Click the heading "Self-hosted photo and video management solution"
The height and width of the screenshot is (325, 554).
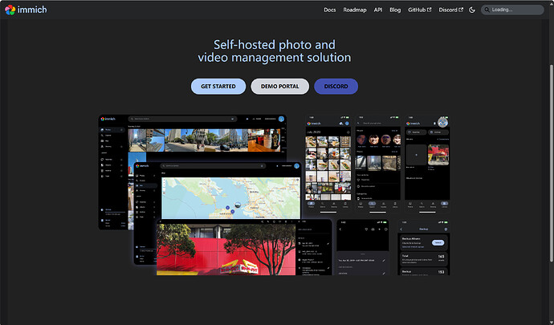275,51
